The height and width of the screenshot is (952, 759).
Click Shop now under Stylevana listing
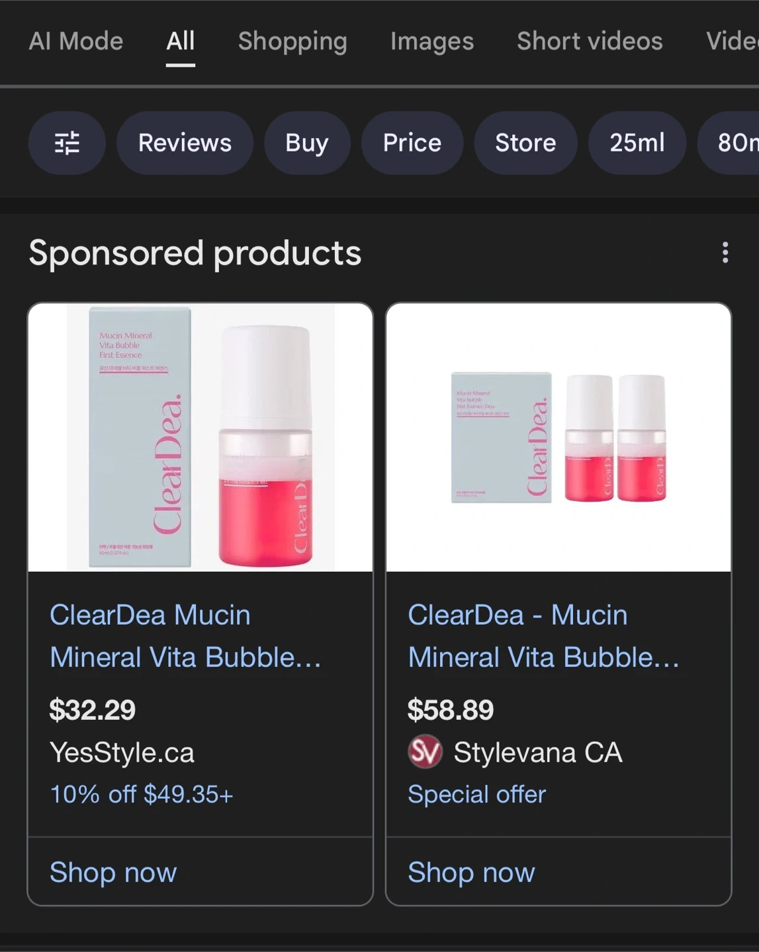click(x=471, y=872)
